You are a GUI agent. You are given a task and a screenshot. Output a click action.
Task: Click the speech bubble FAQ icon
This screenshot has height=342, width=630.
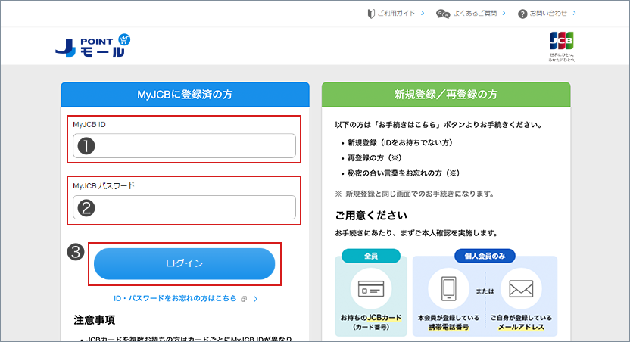click(x=443, y=14)
